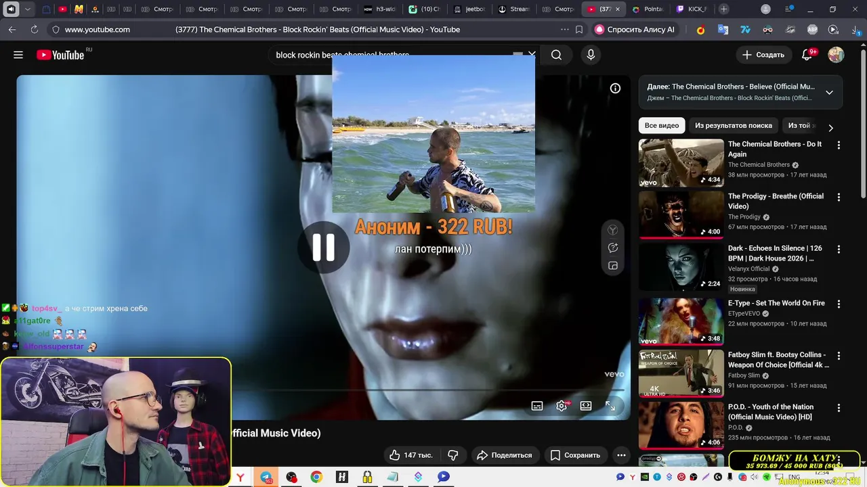Open The Prodigy - Breathe thumbnail
Viewport: 867px width, 487px height.
click(x=681, y=215)
